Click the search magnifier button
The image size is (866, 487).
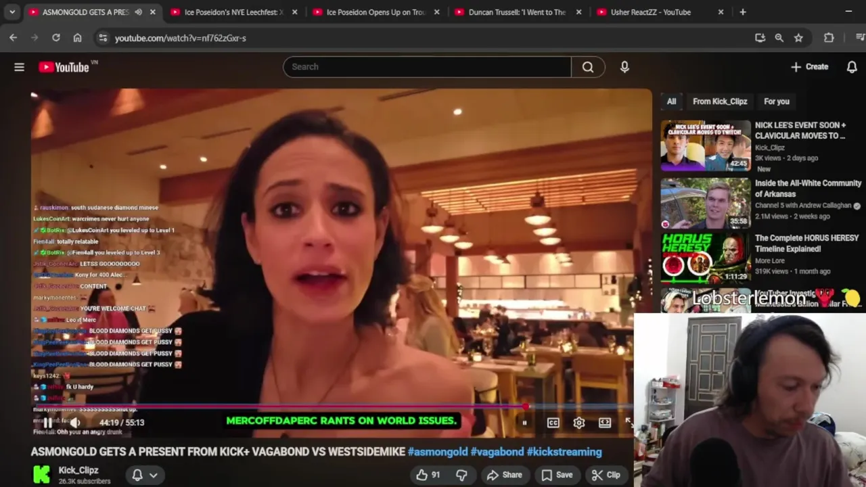tap(588, 67)
